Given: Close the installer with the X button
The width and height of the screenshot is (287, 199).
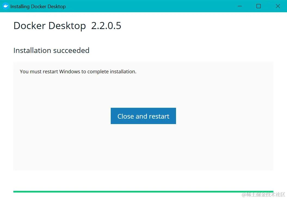Looking at the screenshot, I should pyautogui.click(x=278, y=6).
